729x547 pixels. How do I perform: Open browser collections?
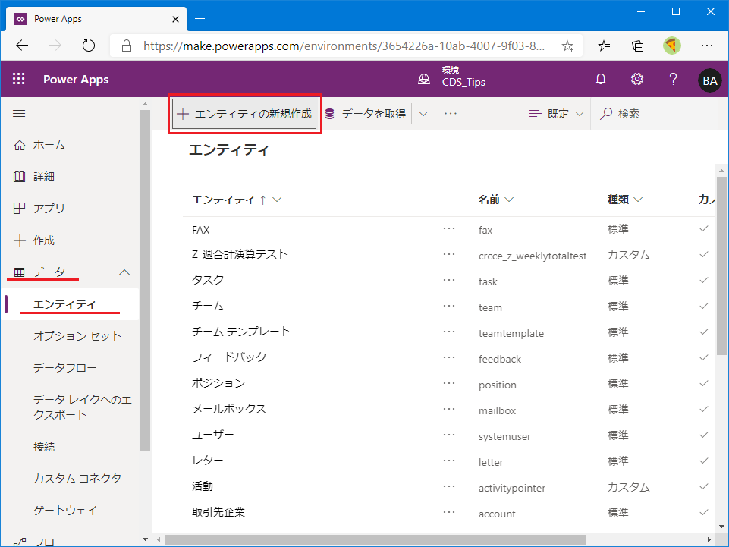[637, 46]
